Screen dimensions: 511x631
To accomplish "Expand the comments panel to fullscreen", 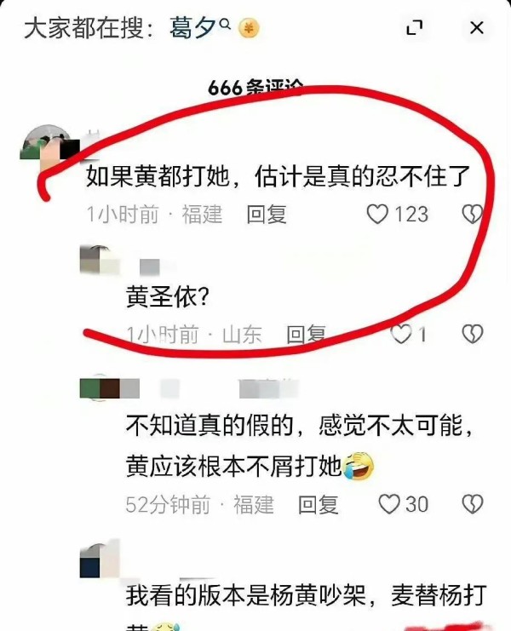I will click(414, 28).
